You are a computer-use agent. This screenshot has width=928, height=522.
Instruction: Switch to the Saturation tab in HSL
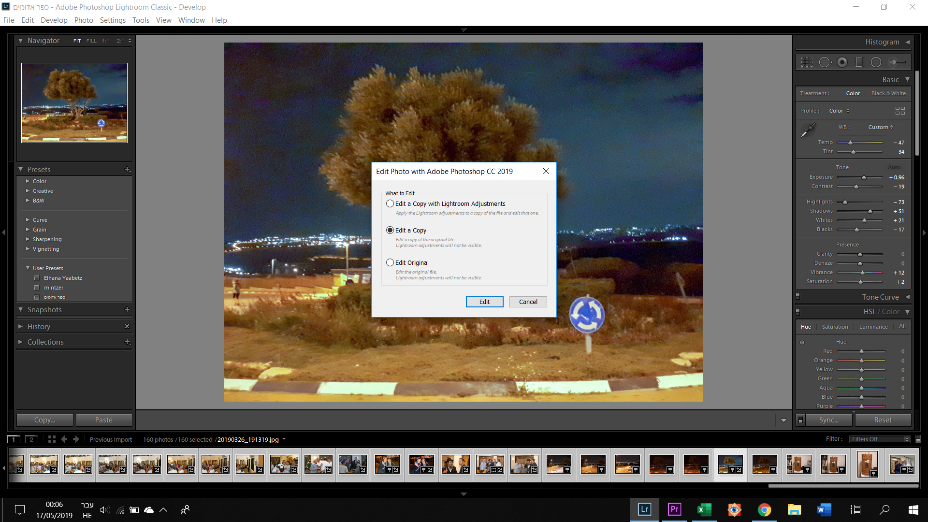(835, 327)
